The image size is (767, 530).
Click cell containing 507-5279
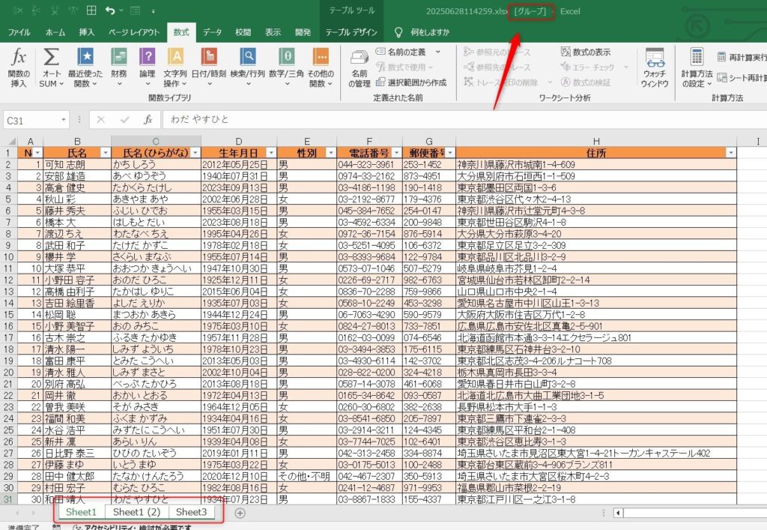point(429,268)
